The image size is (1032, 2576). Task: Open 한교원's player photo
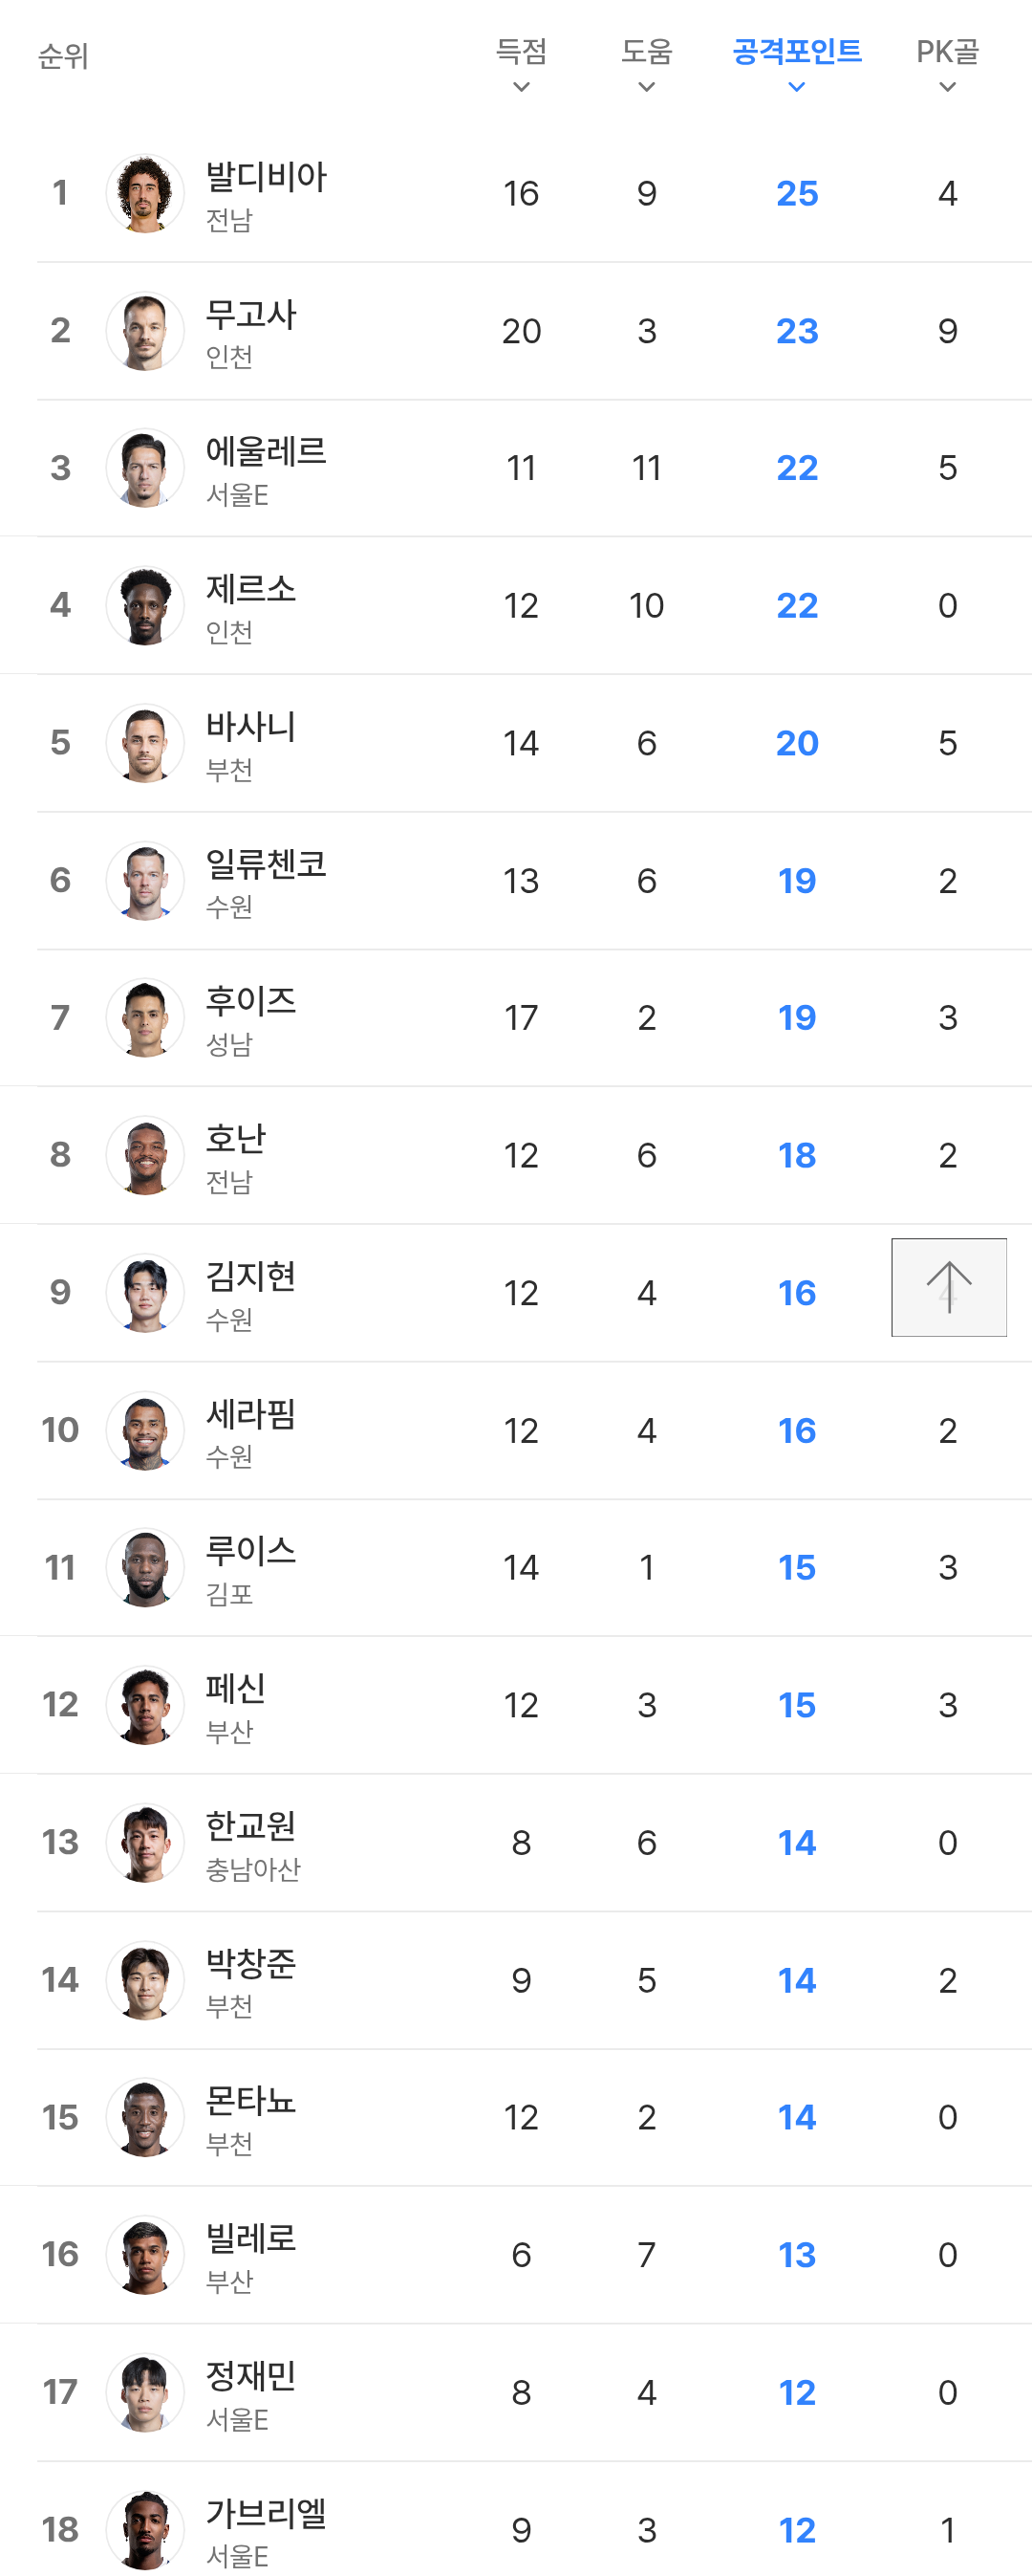(x=145, y=1843)
